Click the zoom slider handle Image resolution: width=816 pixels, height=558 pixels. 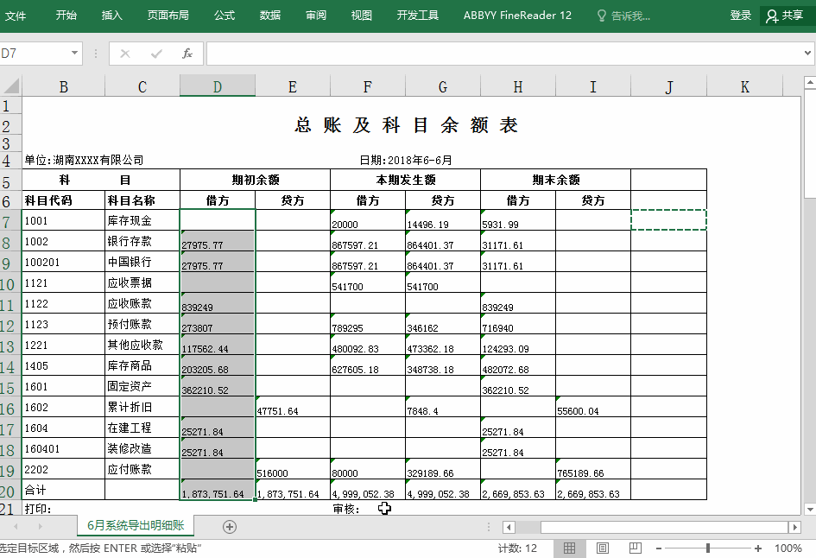coord(710,547)
